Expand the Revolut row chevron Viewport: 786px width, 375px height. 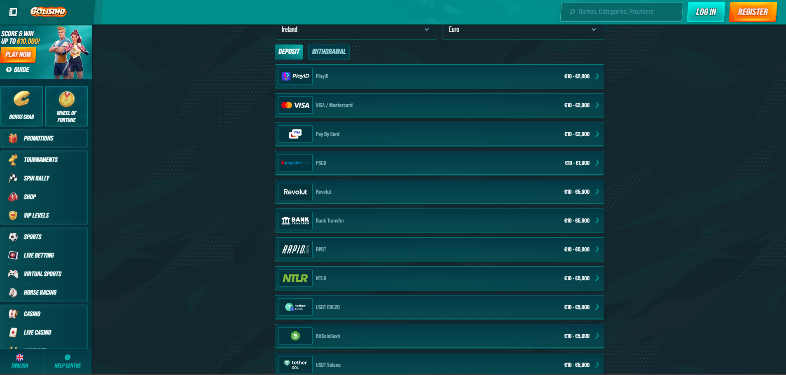coord(597,192)
